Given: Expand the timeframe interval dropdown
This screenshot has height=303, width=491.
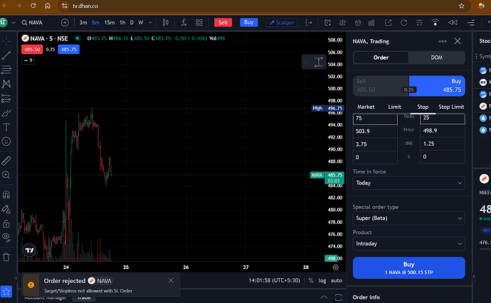Looking at the screenshot, I should 150,23.
